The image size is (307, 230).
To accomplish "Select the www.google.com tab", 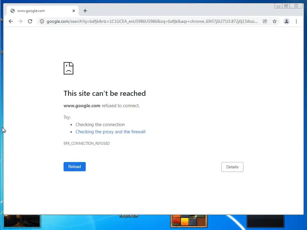I will pos(43,11).
